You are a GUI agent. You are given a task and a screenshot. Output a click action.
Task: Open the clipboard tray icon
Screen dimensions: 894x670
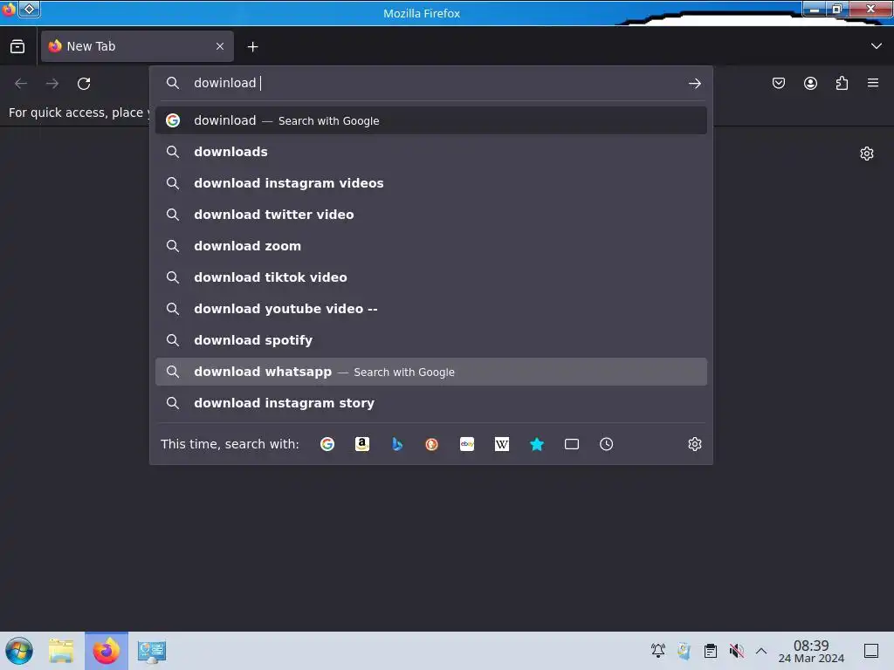point(711,651)
